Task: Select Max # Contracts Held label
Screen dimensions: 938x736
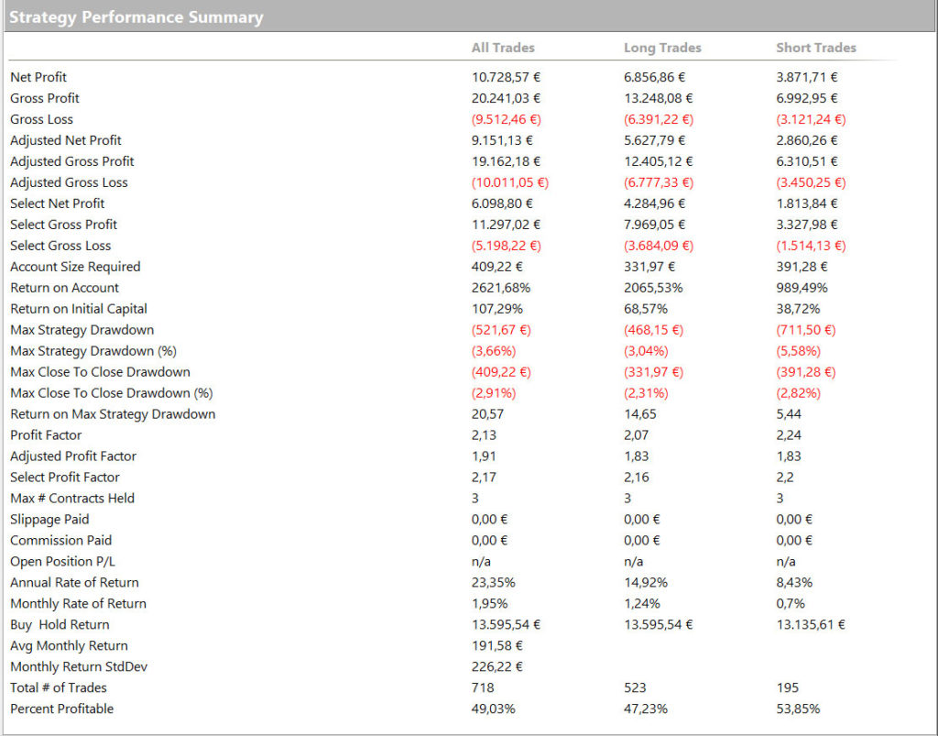Action: click(72, 498)
